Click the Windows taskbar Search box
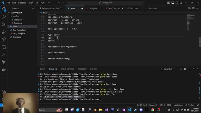 point(51,110)
